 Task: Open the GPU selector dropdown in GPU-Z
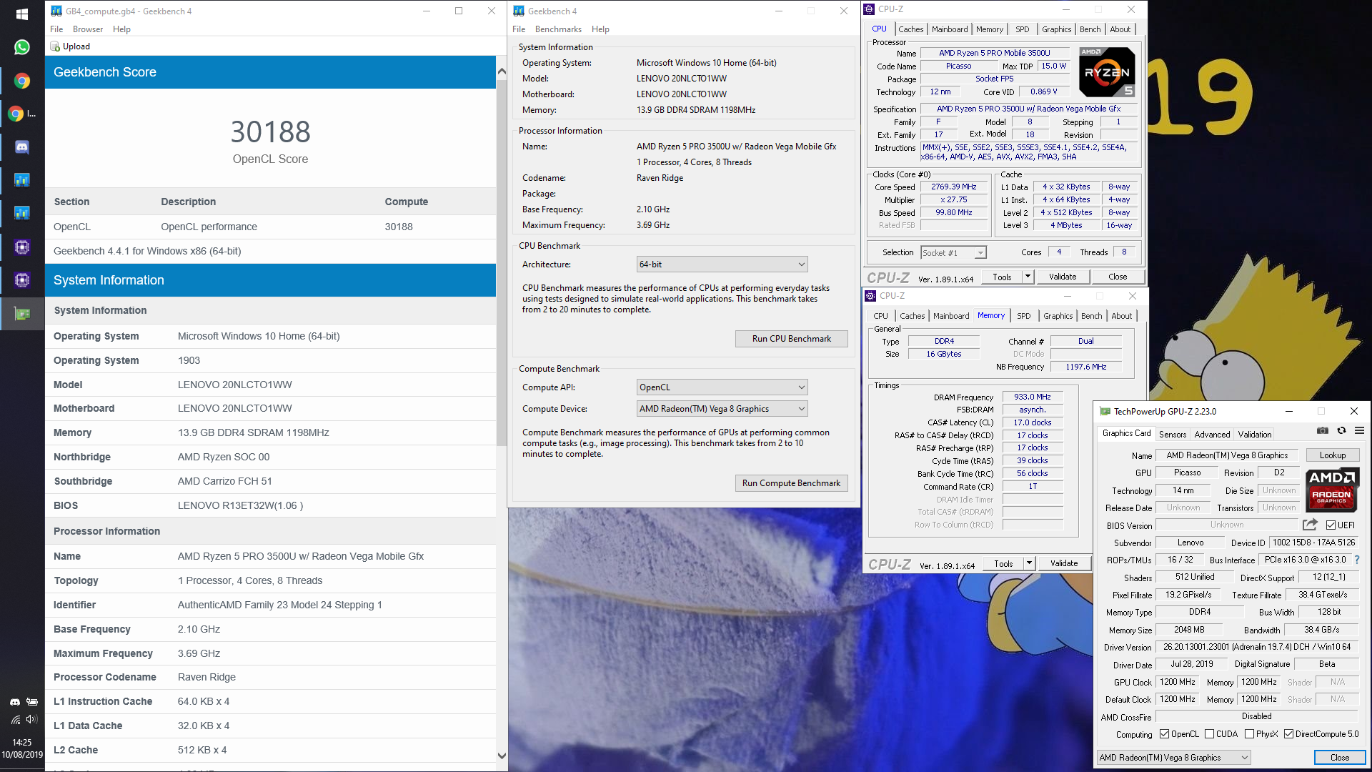(1174, 758)
